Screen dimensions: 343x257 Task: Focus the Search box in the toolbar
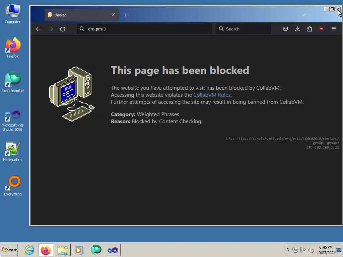(244, 29)
